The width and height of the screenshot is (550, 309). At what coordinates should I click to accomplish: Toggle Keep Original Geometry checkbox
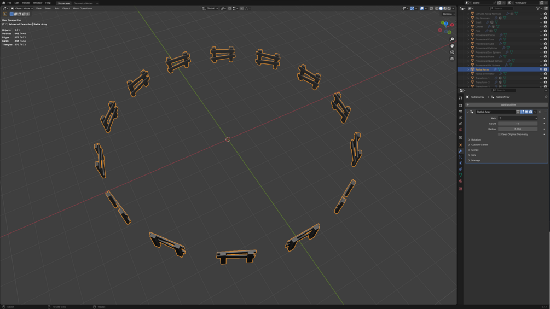click(499, 134)
